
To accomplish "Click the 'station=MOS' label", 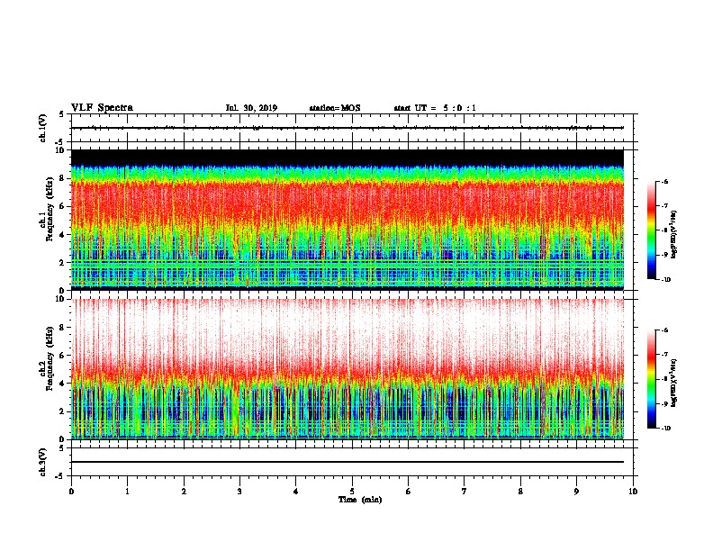I will coord(335,108).
